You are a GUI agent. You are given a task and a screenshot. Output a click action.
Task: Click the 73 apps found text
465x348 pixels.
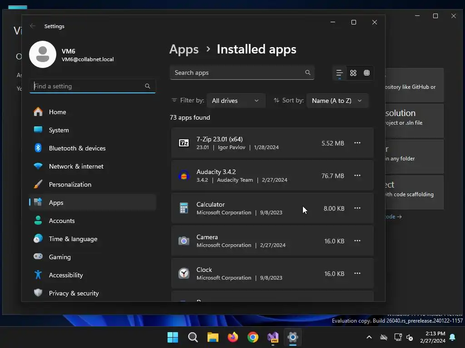click(x=190, y=117)
